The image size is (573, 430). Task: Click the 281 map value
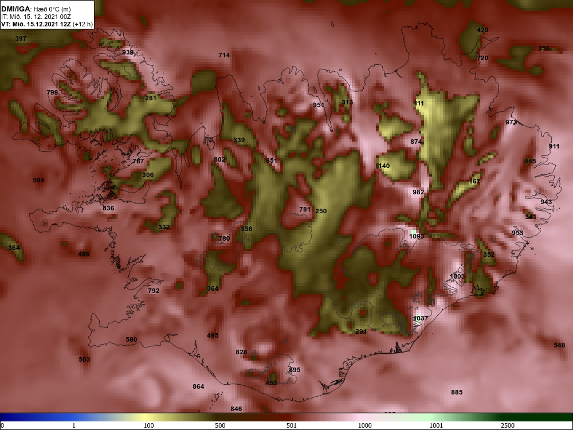151,98
